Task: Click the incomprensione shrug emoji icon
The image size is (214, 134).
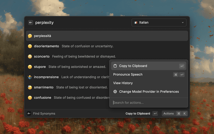Action: pos(30,77)
